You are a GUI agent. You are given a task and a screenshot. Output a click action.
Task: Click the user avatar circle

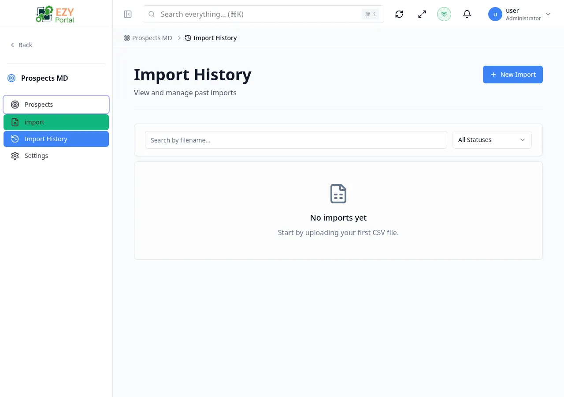[x=495, y=14]
